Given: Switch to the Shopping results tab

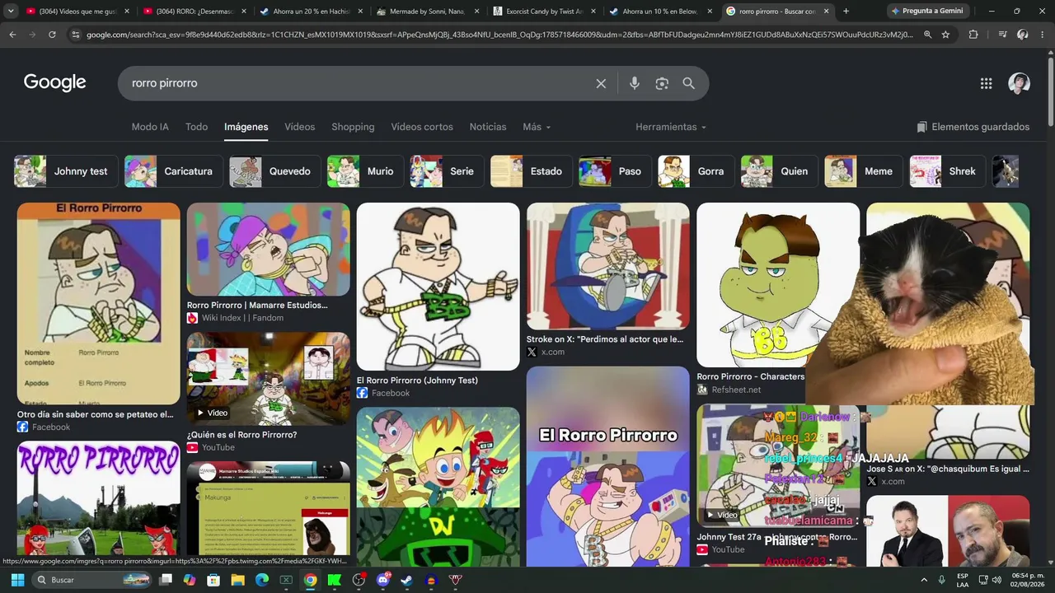Looking at the screenshot, I should (x=353, y=127).
